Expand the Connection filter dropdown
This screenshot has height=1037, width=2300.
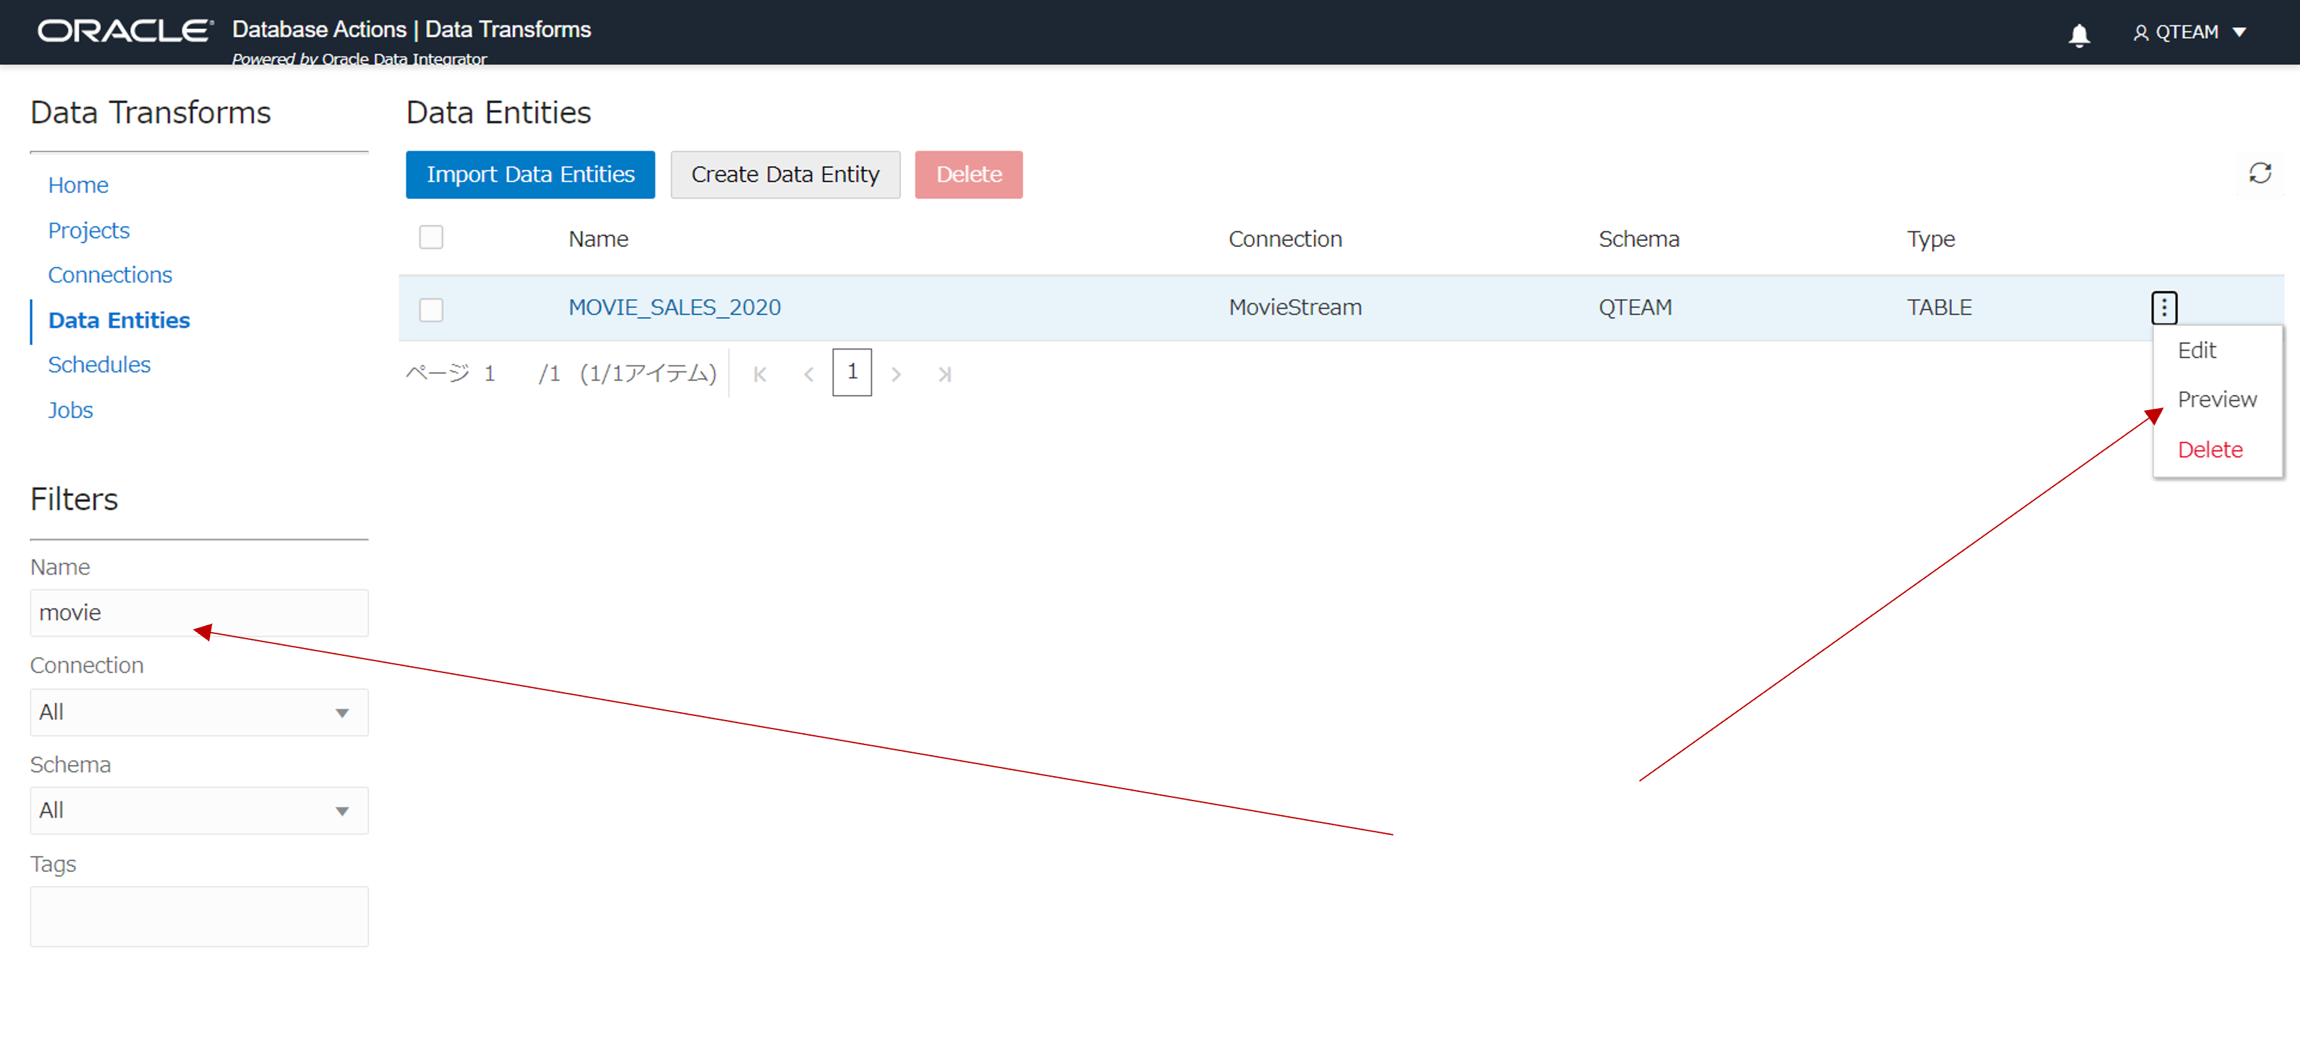[199, 712]
